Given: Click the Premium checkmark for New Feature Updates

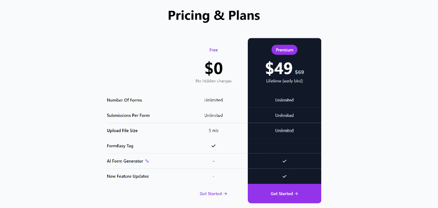Looking at the screenshot, I should coord(284,176).
